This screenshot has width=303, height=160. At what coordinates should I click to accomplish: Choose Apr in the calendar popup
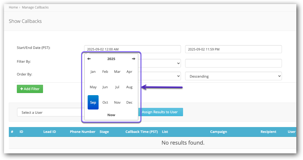tap(129, 72)
